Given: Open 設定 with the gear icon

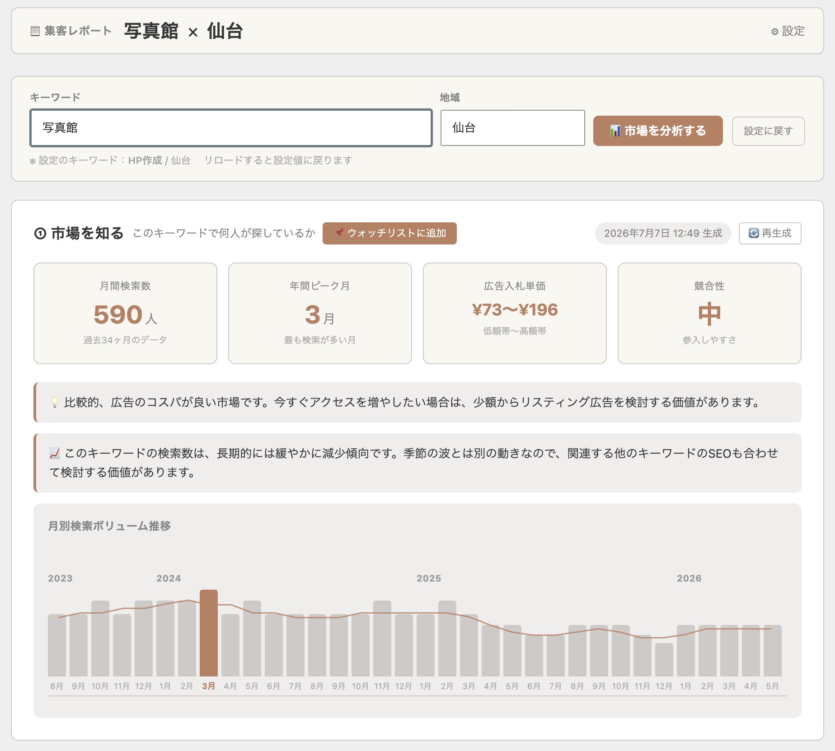Looking at the screenshot, I should 788,31.
